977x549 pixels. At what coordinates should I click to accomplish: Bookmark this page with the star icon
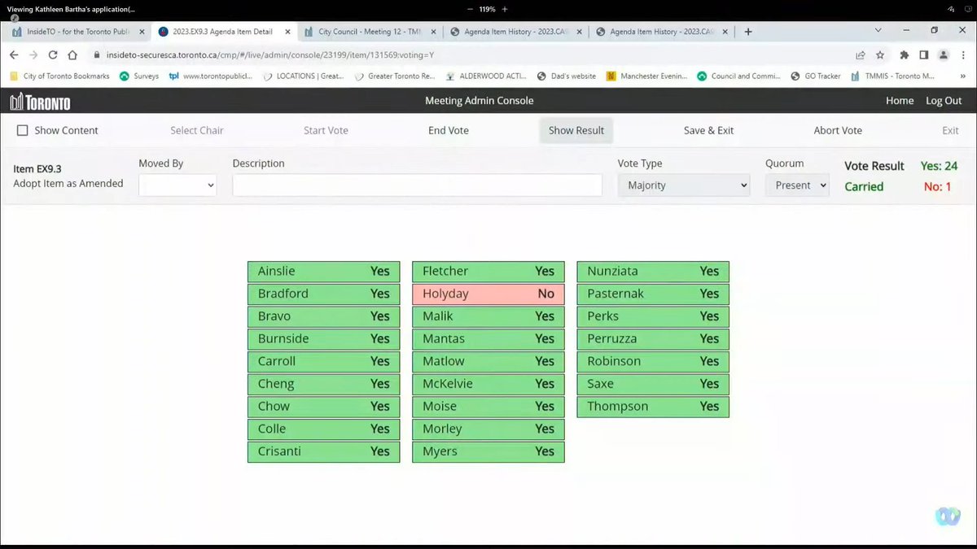(x=880, y=55)
